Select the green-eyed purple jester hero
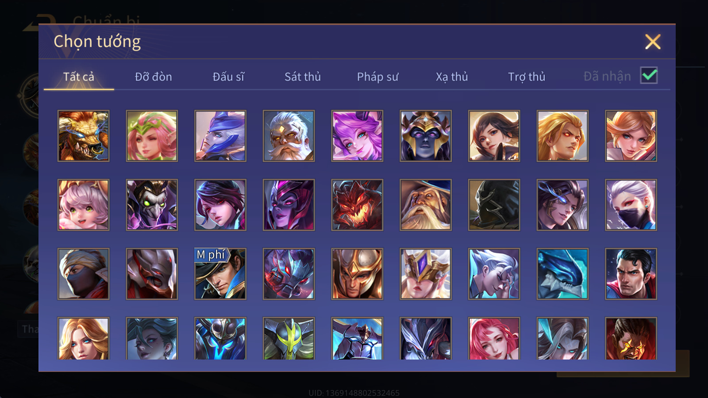 (x=152, y=205)
